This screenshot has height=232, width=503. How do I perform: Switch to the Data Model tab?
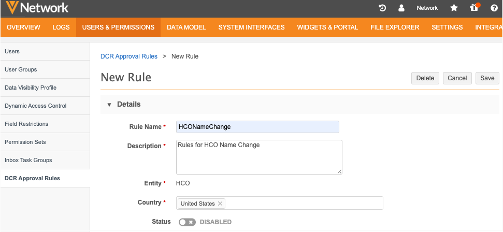coord(186,27)
